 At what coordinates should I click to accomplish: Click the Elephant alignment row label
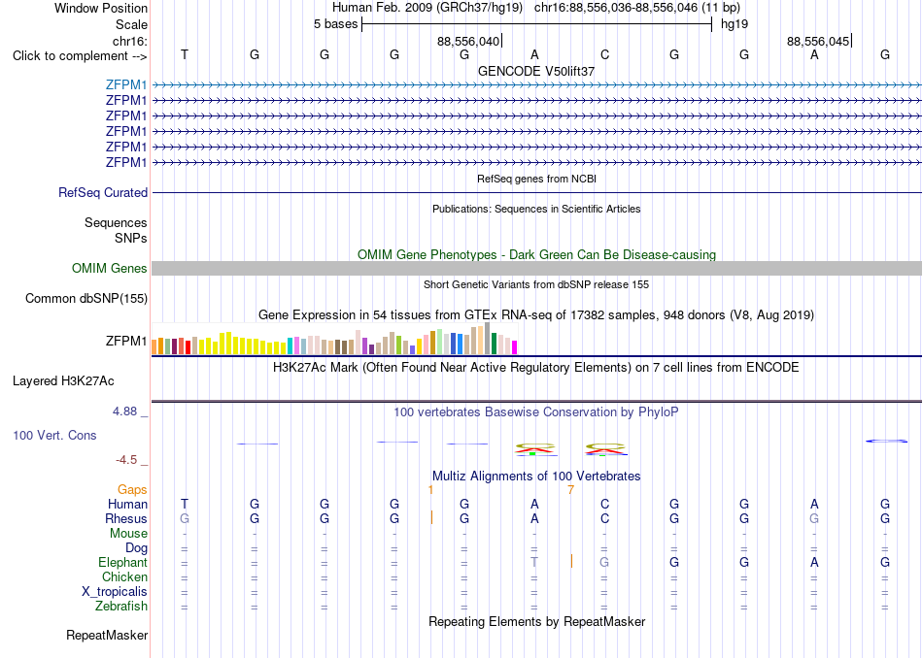[122, 563]
